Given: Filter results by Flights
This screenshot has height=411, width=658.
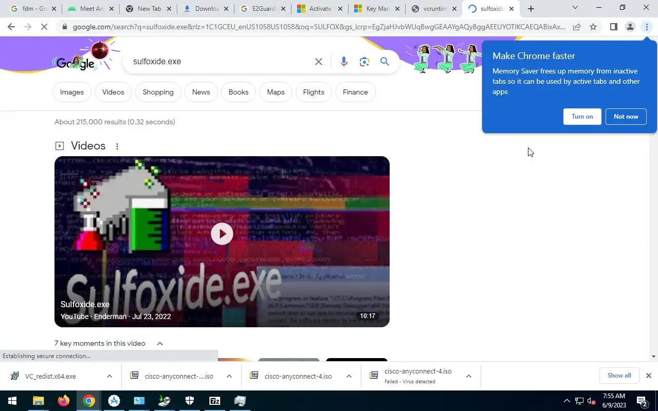Looking at the screenshot, I should [314, 92].
